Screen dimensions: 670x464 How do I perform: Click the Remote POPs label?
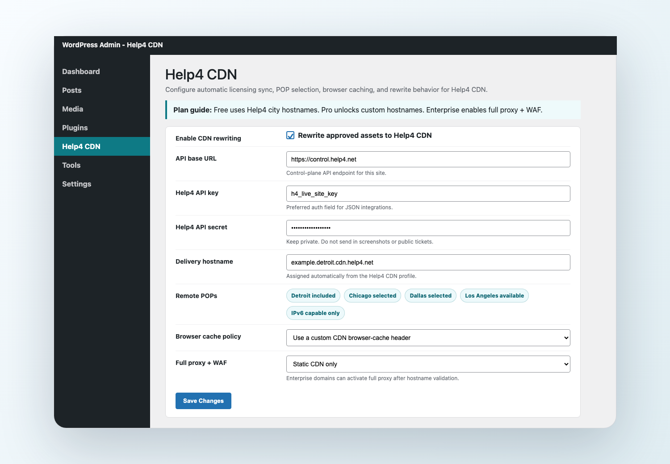point(196,296)
